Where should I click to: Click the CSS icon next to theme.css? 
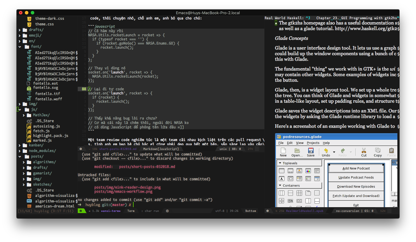[x=29, y=24]
